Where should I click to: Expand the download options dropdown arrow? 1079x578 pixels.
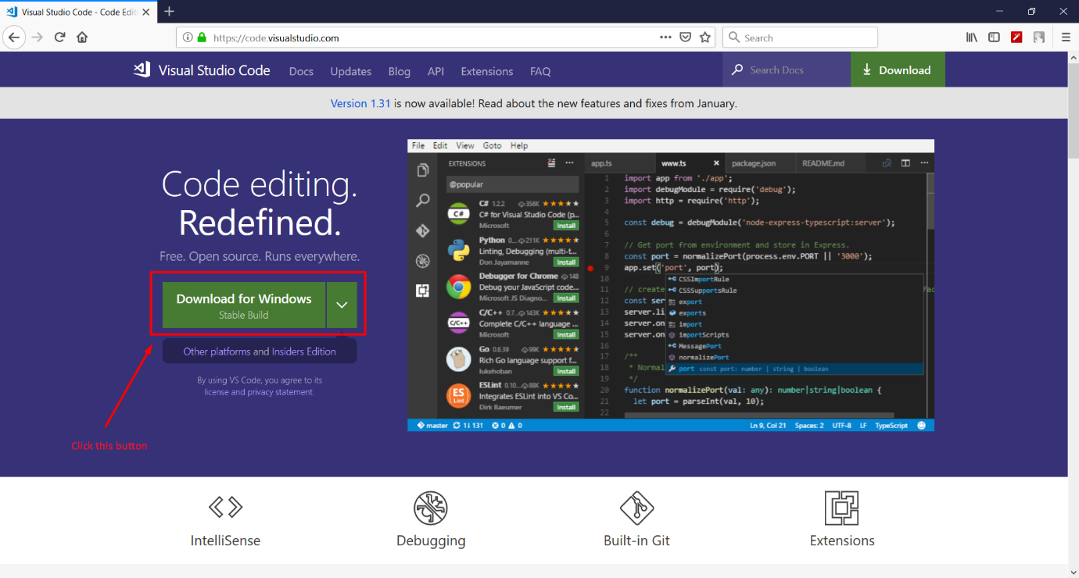coord(342,305)
